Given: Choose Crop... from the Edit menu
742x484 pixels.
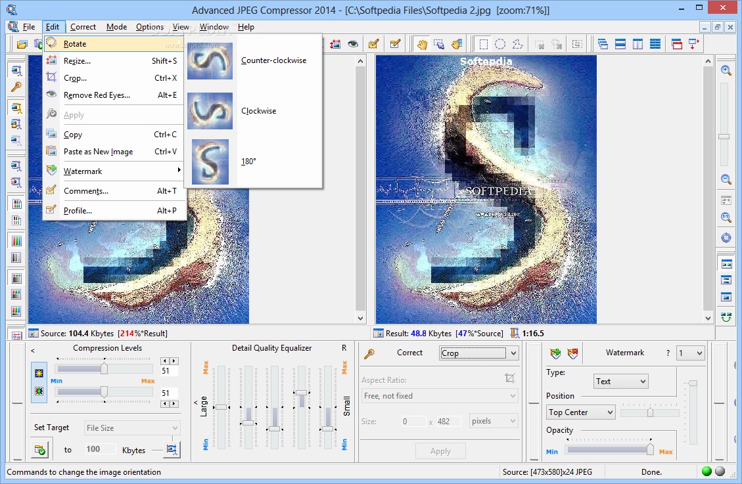Looking at the screenshot, I should coord(114,78).
